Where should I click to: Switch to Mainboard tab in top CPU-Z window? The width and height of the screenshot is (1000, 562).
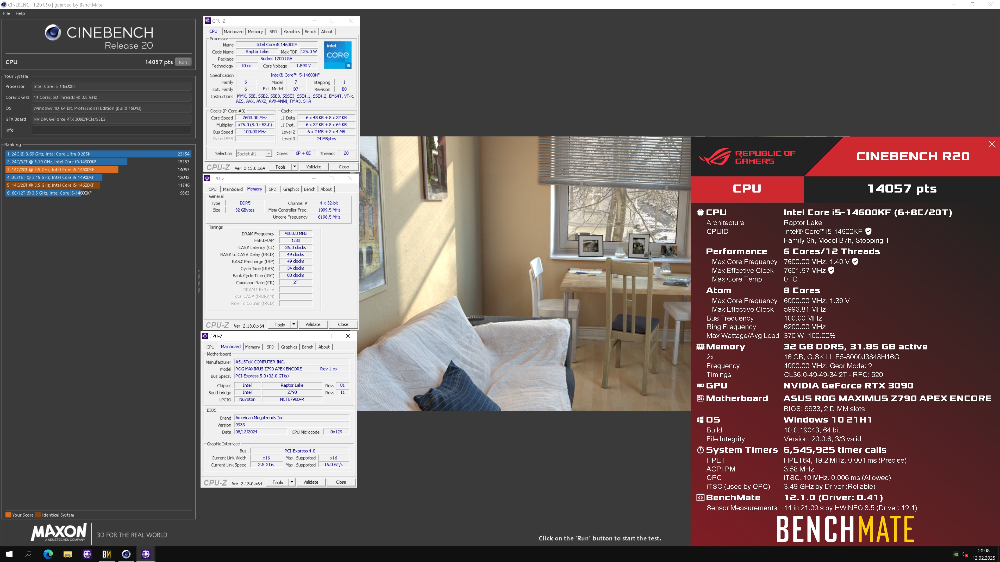pyautogui.click(x=234, y=31)
